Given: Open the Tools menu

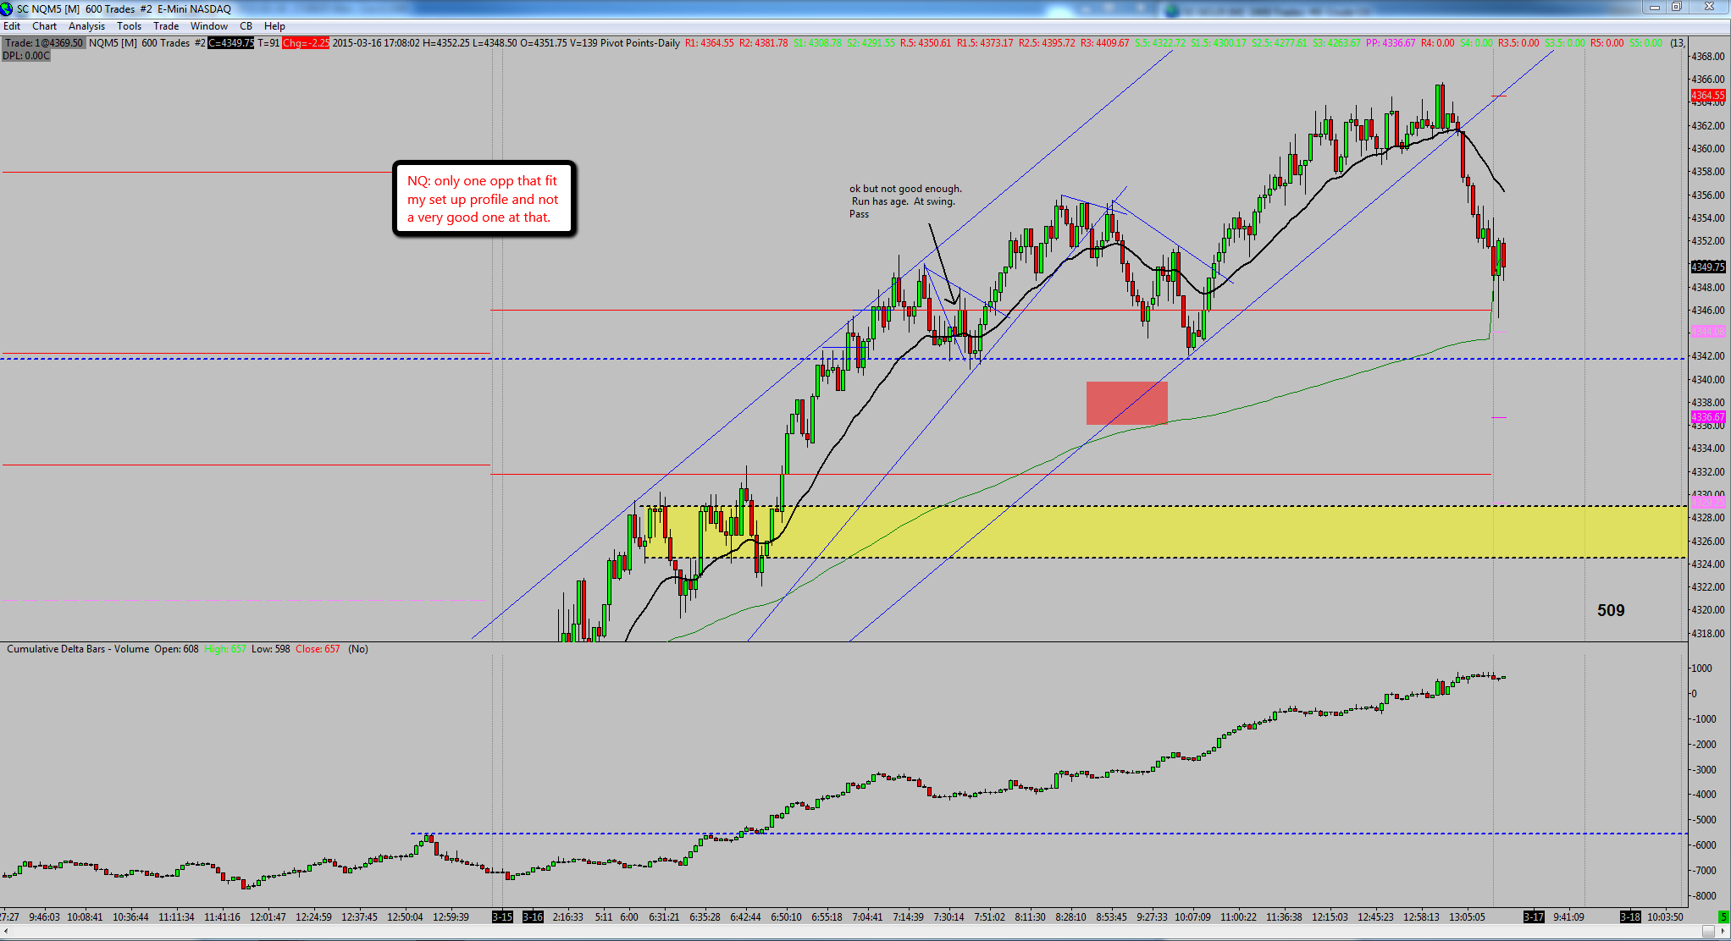Looking at the screenshot, I should [x=130, y=26].
